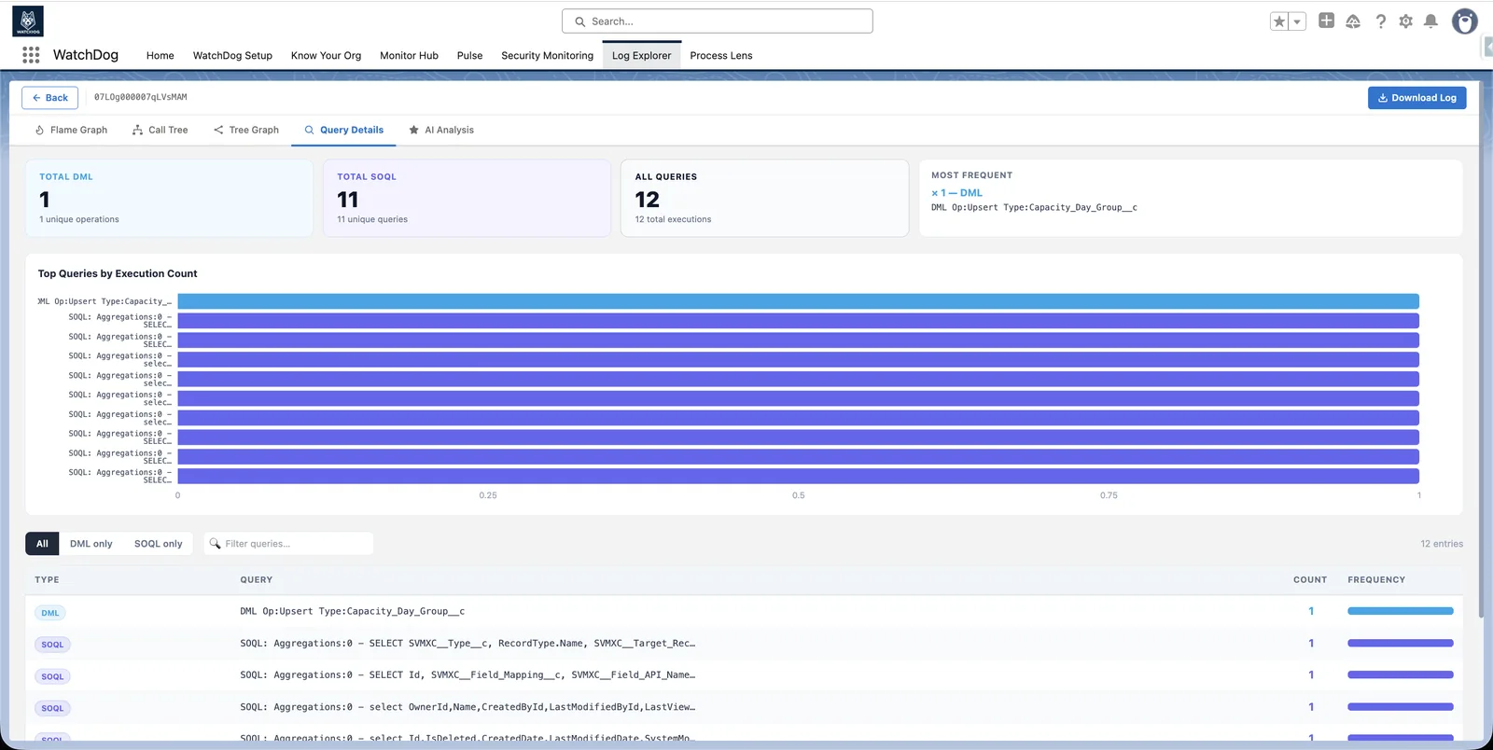The height and width of the screenshot is (750, 1493).
Task: Click the favorites star icon
Action: [x=1279, y=21]
